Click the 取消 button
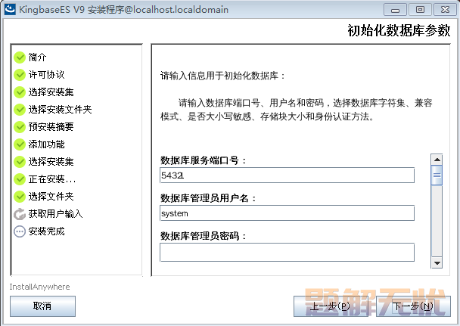This screenshot has height=326, width=460. click(x=42, y=306)
